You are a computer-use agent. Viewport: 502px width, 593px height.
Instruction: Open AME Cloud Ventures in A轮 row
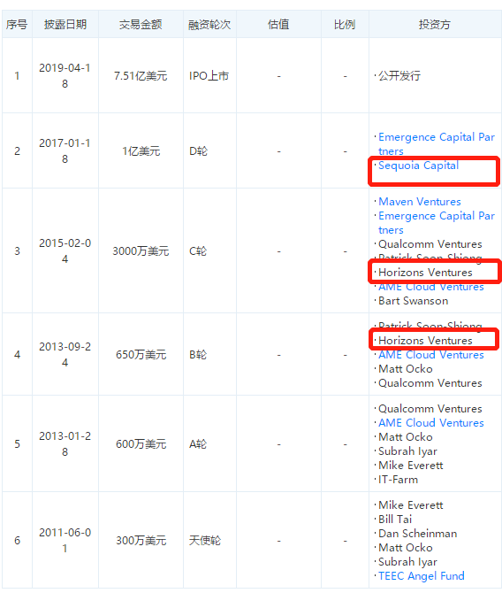tap(431, 423)
